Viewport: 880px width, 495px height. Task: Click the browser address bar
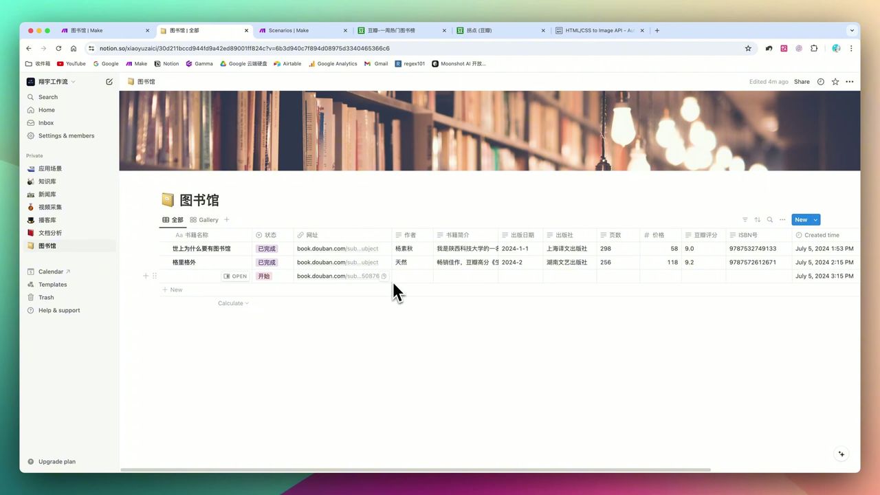click(x=275, y=48)
